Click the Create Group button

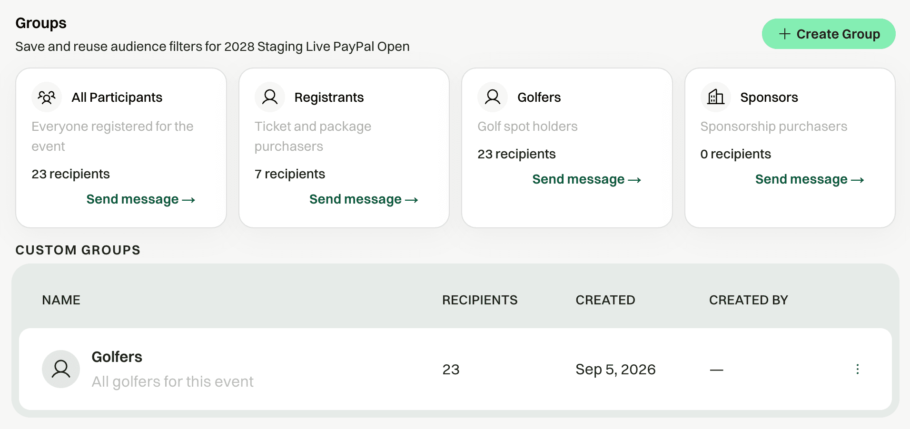pyautogui.click(x=829, y=34)
